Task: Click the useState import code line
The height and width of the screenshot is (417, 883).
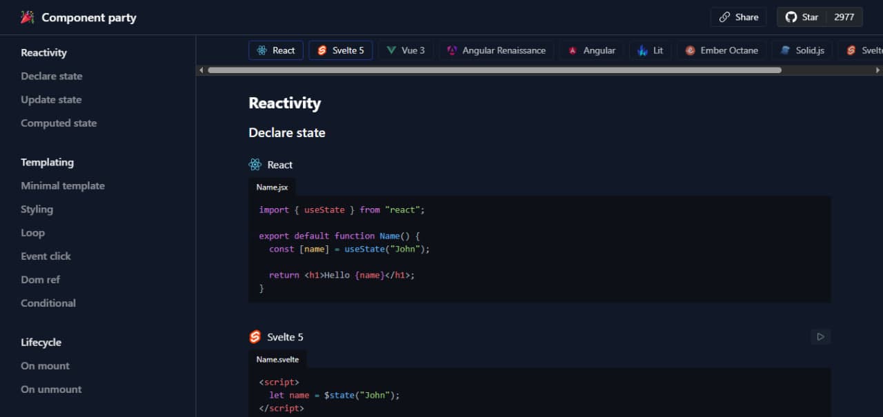Action: coord(342,210)
